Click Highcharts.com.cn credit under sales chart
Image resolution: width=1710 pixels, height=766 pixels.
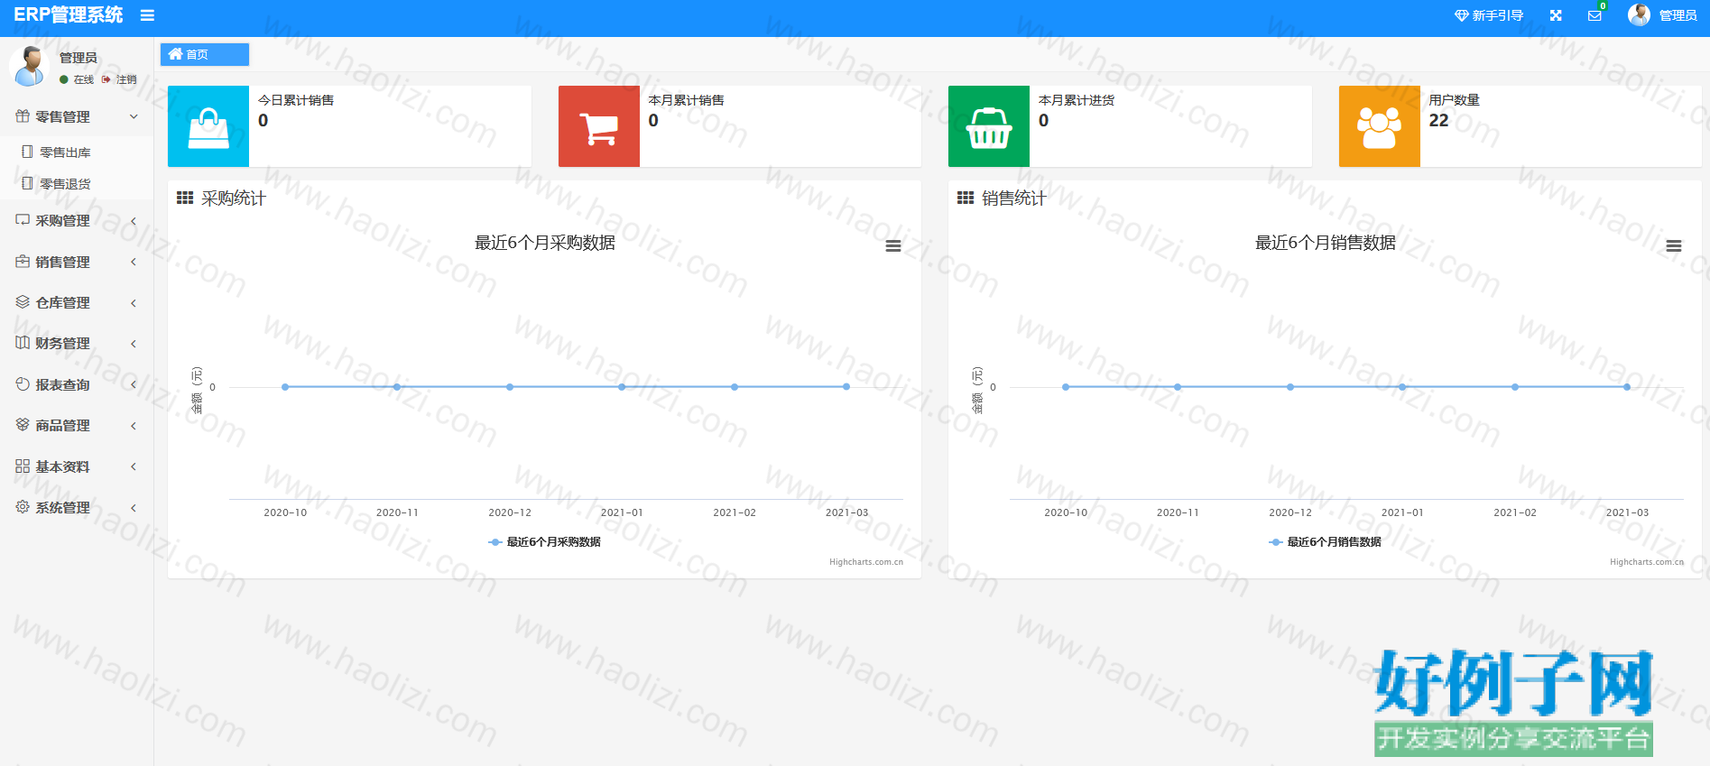(1647, 562)
